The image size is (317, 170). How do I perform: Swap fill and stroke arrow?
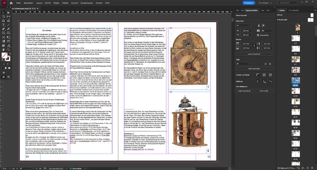[x=9, y=54]
